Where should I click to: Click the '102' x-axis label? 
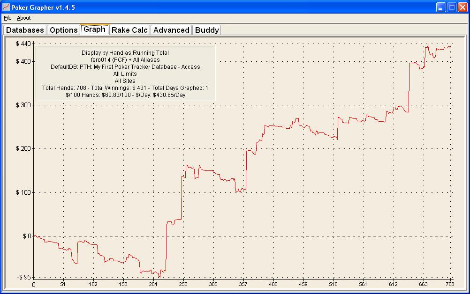pos(93,284)
